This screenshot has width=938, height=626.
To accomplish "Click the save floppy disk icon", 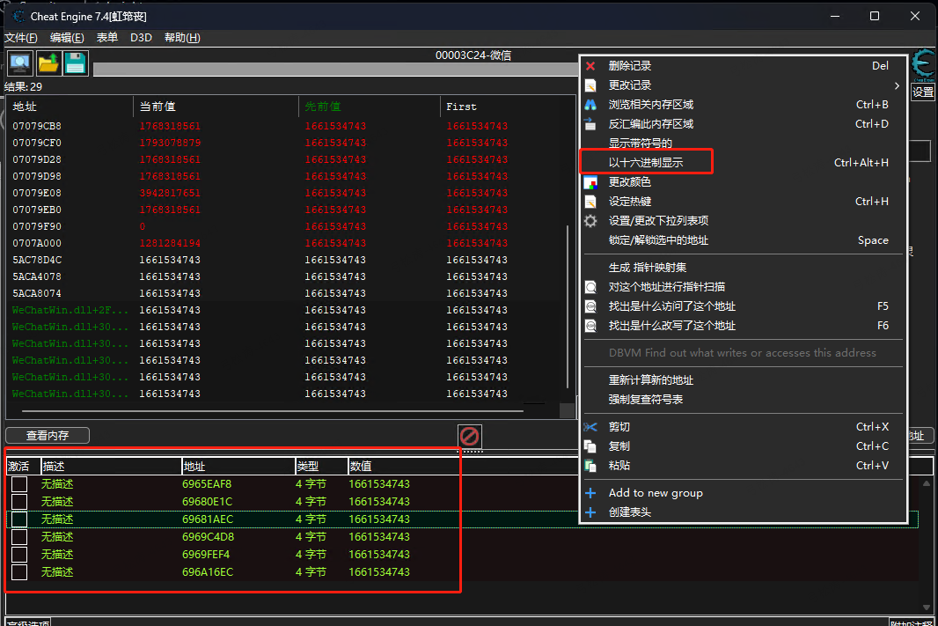I will click(76, 63).
